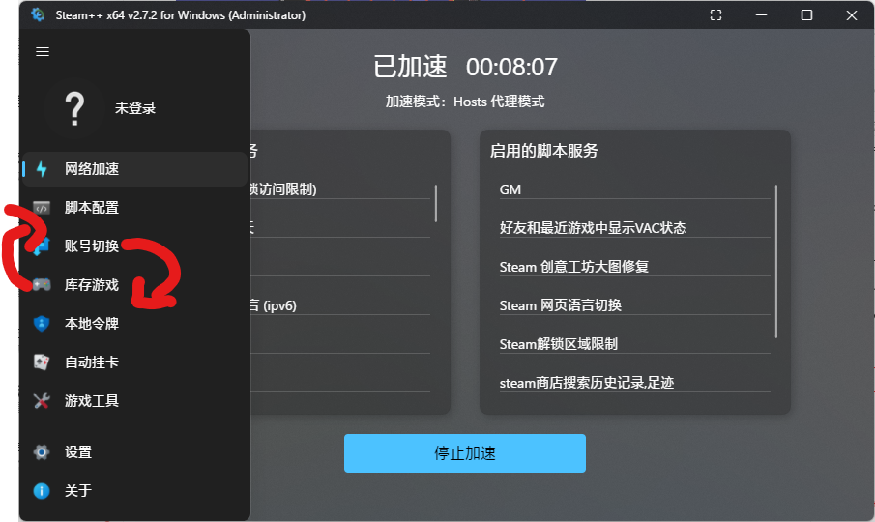The height and width of the screenshot is (522, 875).
Task: Click the 00:08:07 acceleration timer
Action: click(511, 68)
